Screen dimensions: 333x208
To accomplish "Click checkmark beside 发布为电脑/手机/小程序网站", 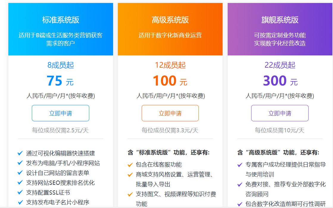I will coord(20,163).
